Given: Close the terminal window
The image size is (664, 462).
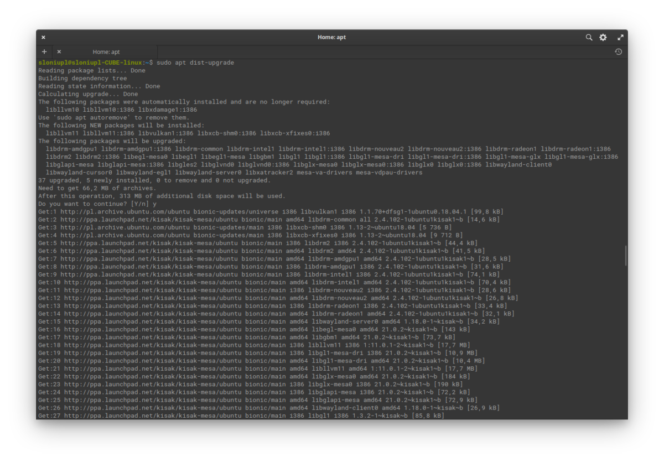Looking at the screenshot, I should pos(43,38).
